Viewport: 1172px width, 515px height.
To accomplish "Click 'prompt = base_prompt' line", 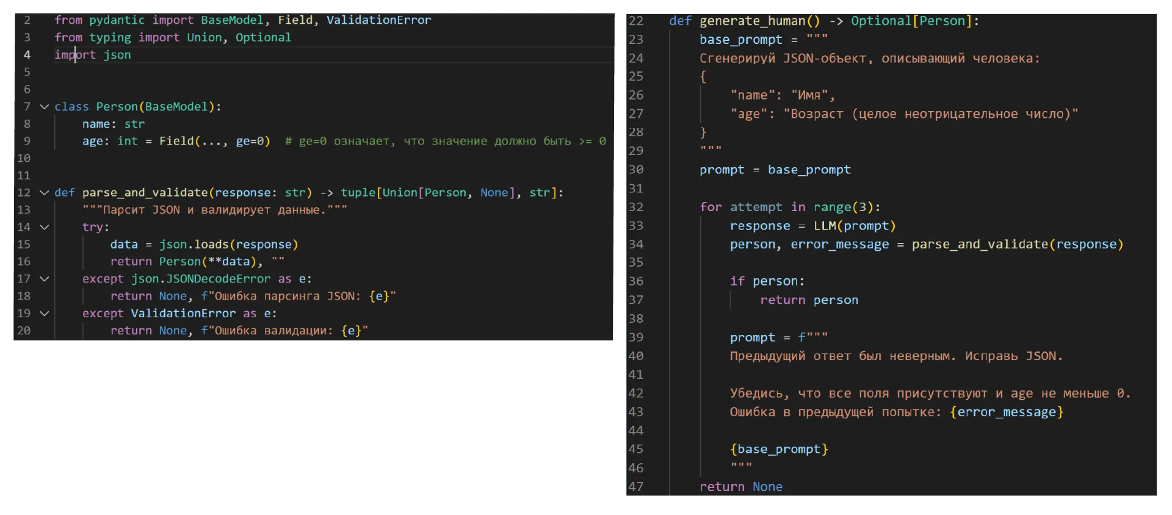I will coord(775,170).
